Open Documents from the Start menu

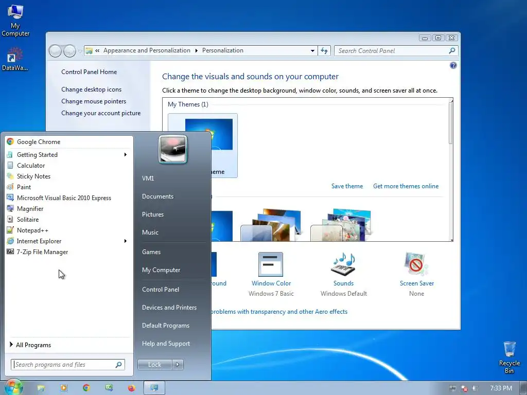click(x=157, y=196)
